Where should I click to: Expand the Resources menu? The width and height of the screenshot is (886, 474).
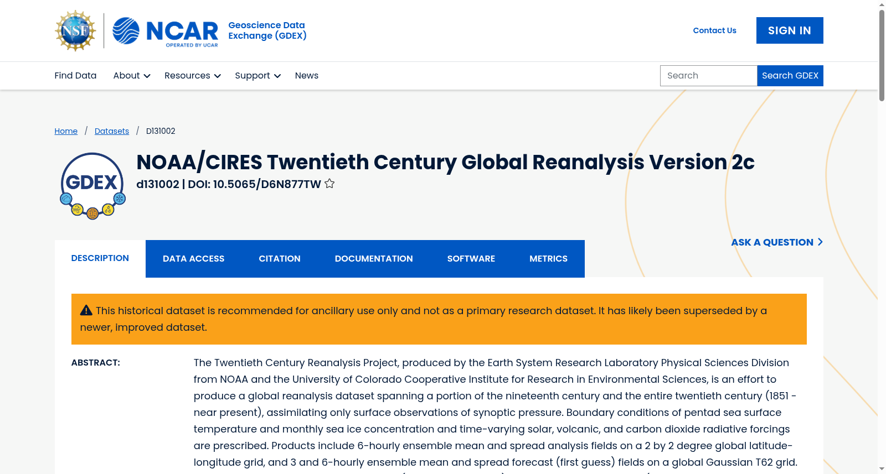[x=193, y=76]
